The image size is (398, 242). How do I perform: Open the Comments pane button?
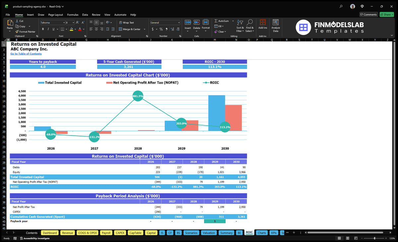[x=368, y=15]
